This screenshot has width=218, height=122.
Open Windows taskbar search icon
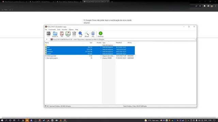(6, 120)
